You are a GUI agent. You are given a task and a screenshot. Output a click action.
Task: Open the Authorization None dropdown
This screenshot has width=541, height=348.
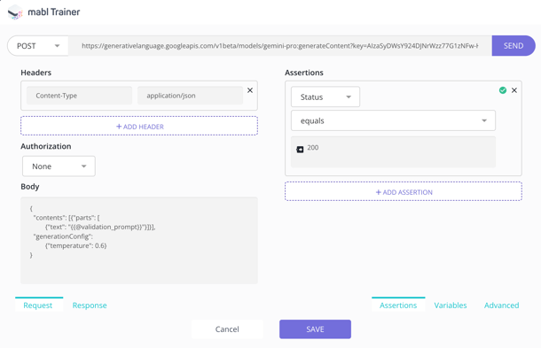(x=59, y=166)
